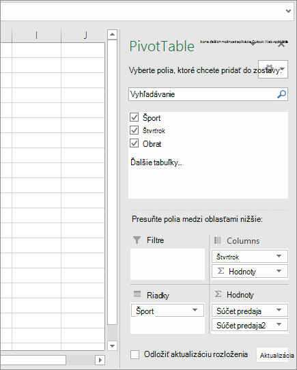Open Súčet predaja2 dropdown arrow
297x370 pixels.
[279, 324]
